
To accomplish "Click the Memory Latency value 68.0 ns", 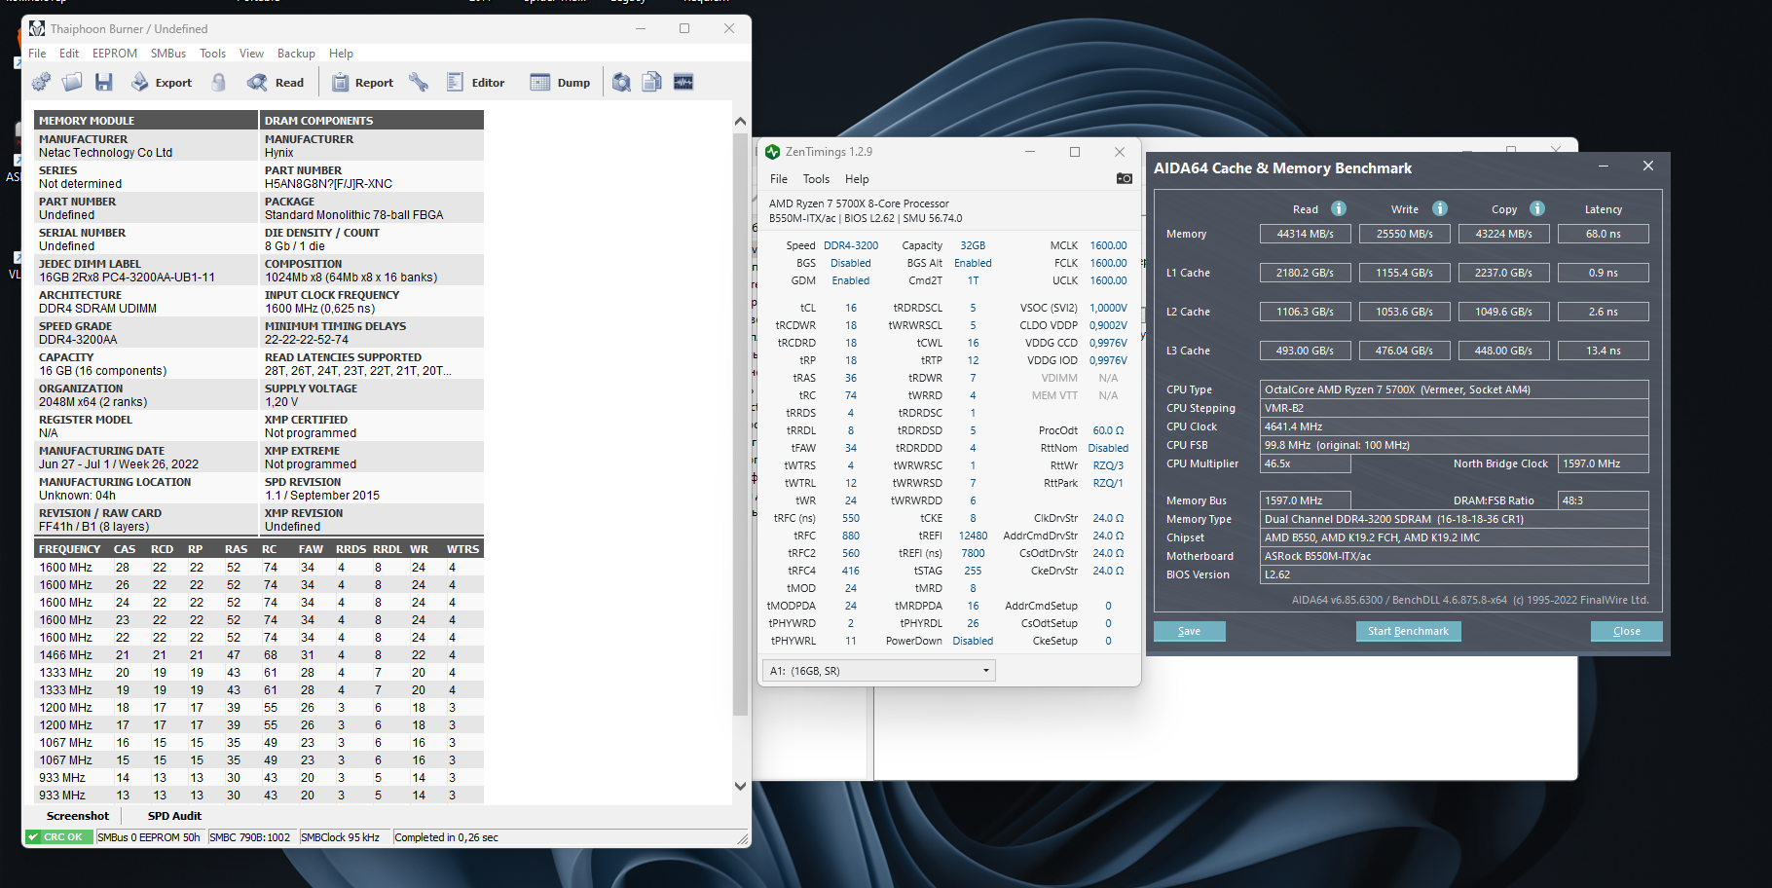I will [1604, 234].
